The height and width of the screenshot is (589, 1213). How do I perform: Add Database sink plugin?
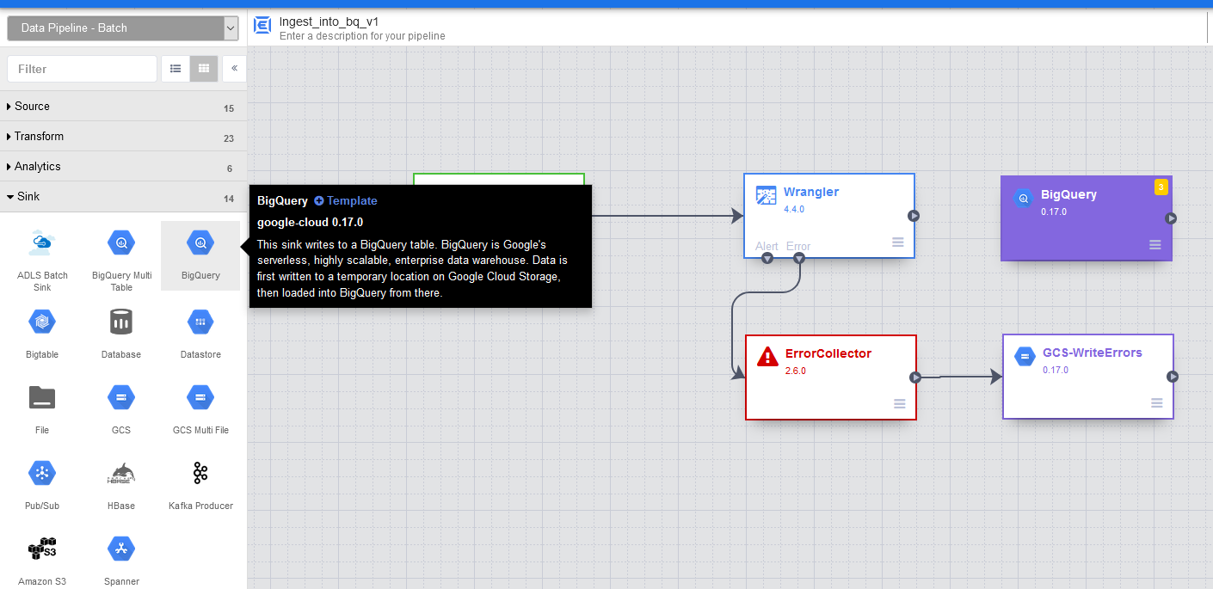click(121, 334)
